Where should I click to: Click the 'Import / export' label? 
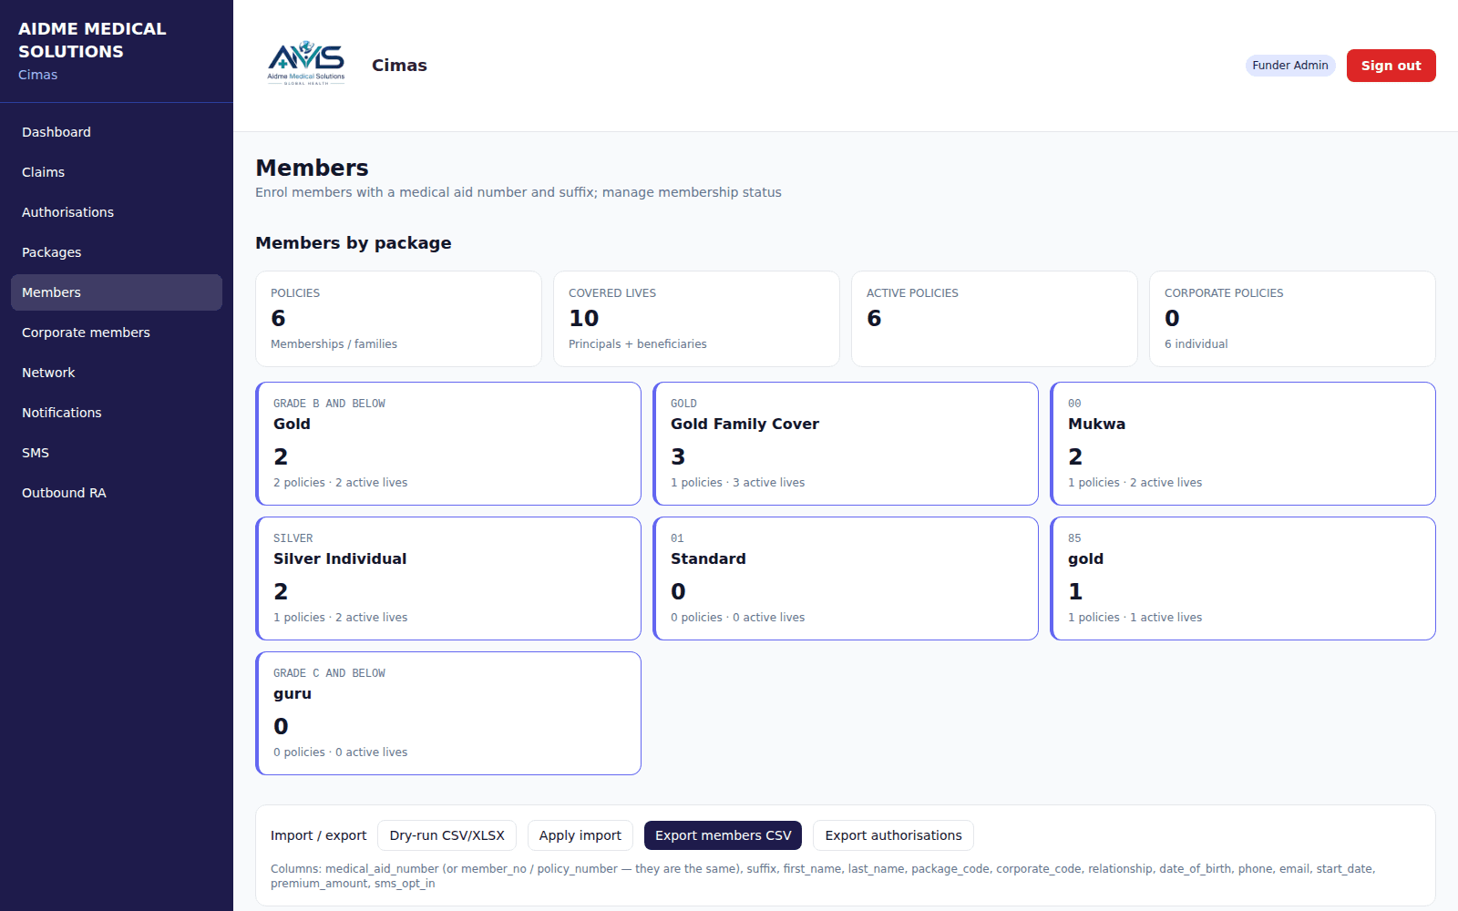[x=318, y=835]
